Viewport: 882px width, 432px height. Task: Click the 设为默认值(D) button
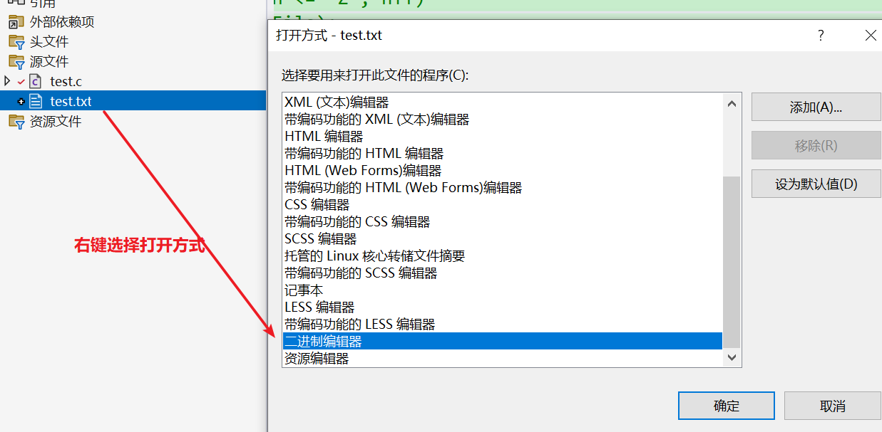point(816,184)
